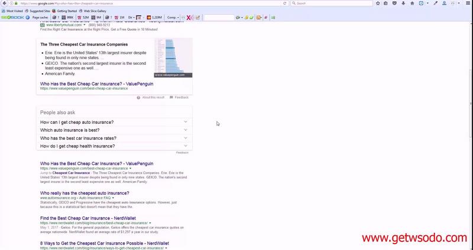Open the bookmarks list clipboard icon

386,4
